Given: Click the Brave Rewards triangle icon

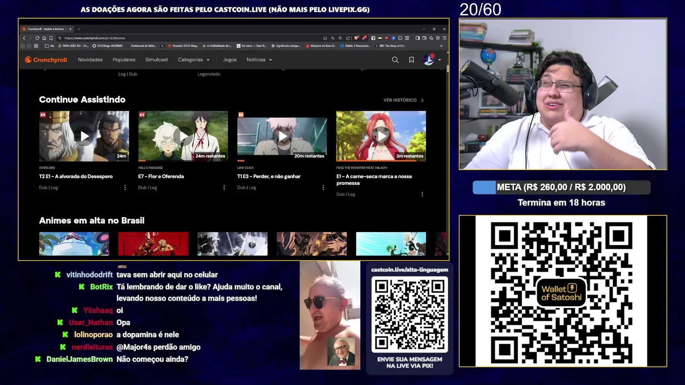Looking at the screenshot, I should 364,38.
